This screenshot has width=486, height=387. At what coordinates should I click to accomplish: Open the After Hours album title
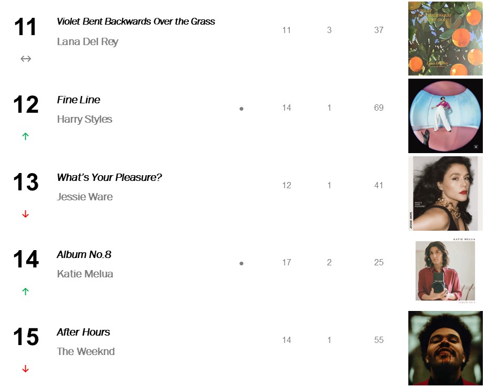pos(83,332)
